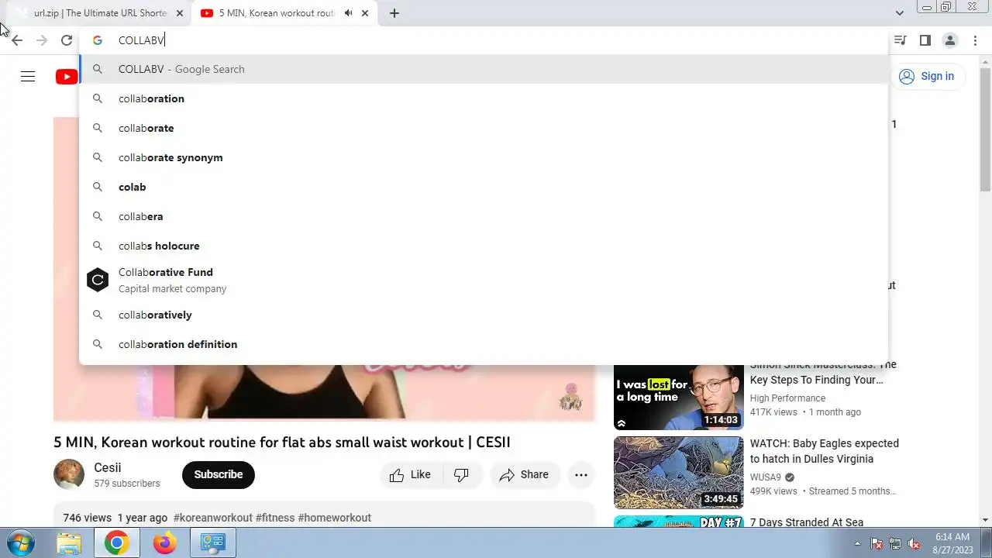992x558 pixels.
Task: Choose the 'collaborate synonym' suggestion
Action: point(484,157)
